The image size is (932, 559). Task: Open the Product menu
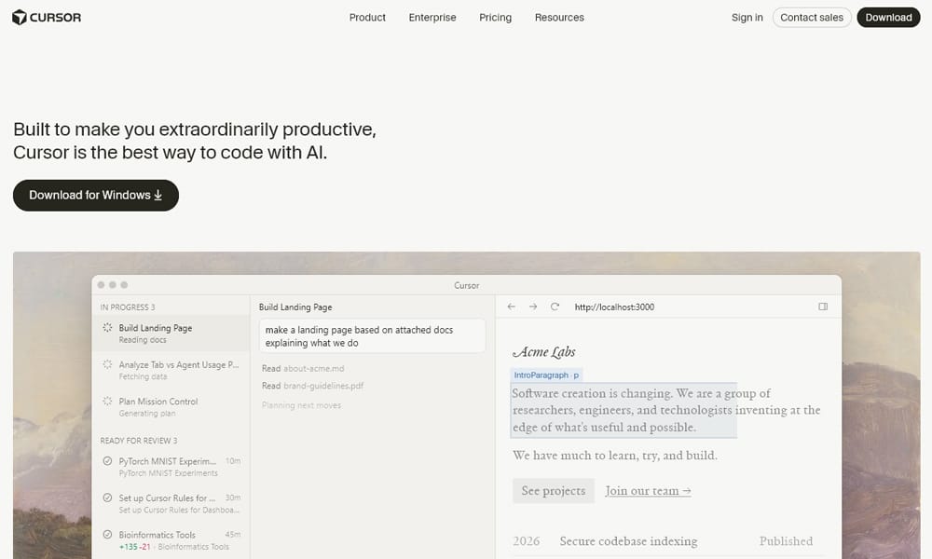coord(367,18)
